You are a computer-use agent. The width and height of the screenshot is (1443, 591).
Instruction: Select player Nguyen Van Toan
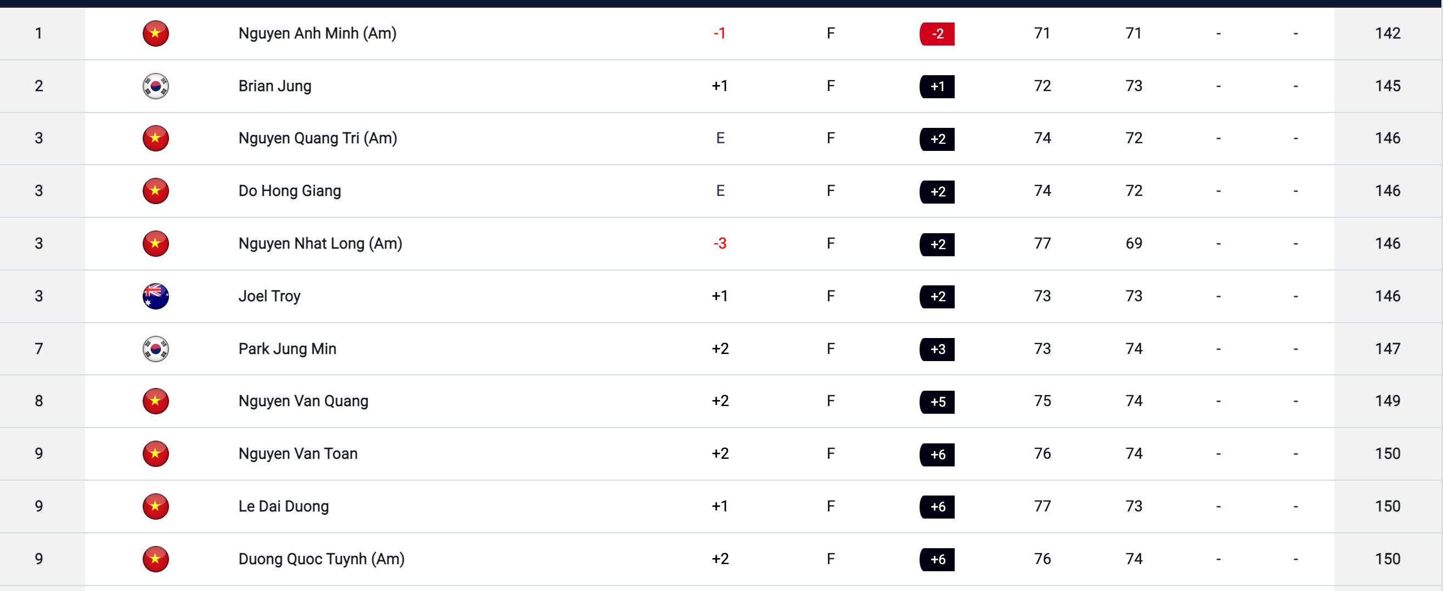pyautogui.click(x=298, y=454)
